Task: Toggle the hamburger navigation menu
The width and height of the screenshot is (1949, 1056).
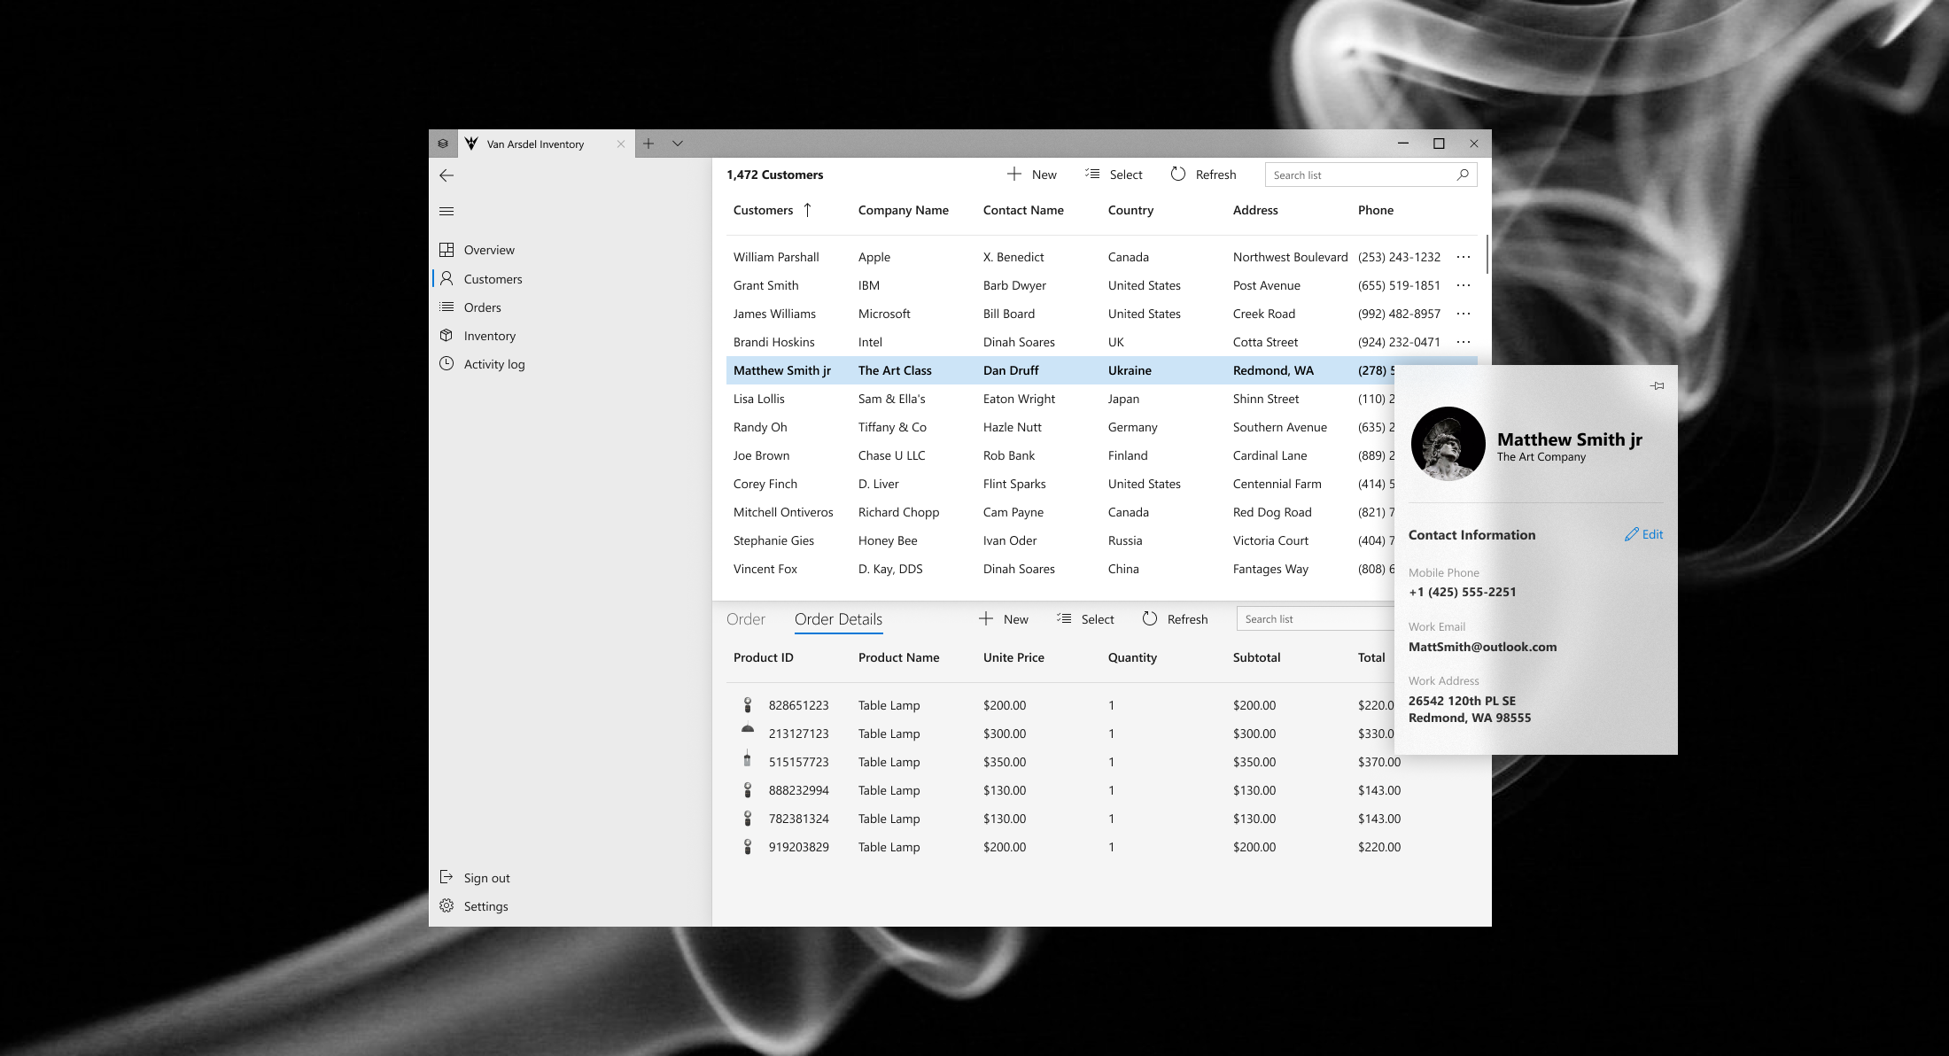Action: 446,211
